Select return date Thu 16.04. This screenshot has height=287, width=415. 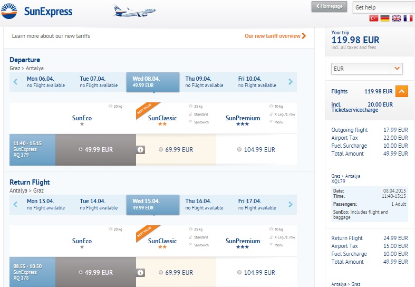pos(205,205)
